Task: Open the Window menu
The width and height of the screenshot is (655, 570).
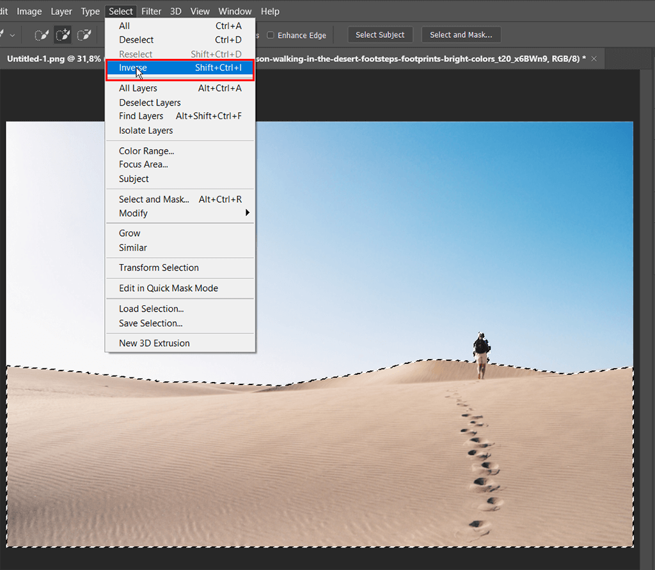Action: [235, 12]
